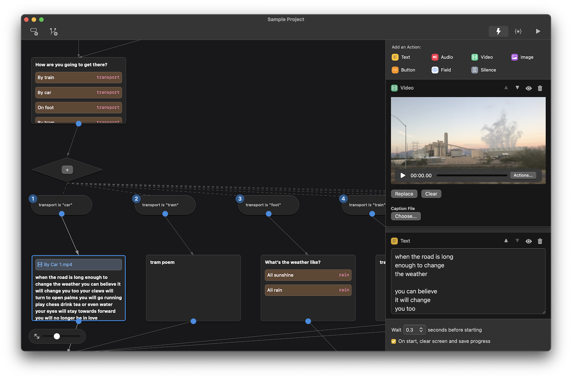Move the Text action up

pyautogui.click(x=506, y=241)
